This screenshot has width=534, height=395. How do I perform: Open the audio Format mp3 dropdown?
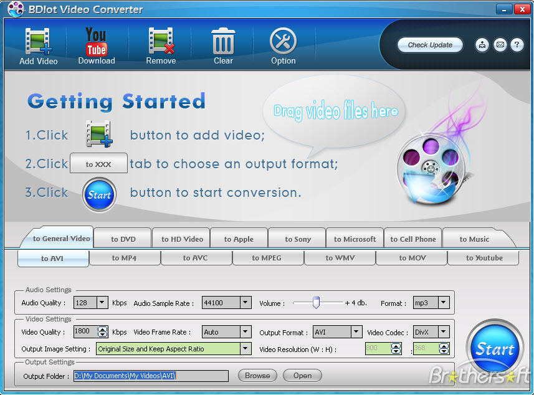coord(443,302)
